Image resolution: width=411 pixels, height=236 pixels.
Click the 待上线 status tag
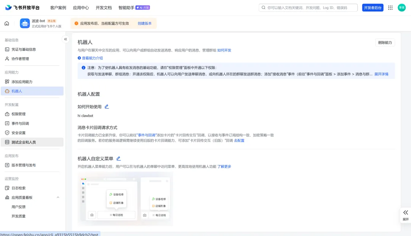[52, 21]
